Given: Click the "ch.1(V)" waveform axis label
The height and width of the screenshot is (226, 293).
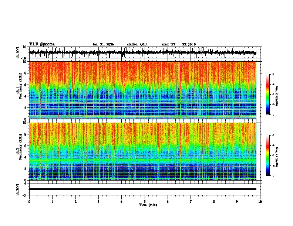Looking at the screenshot, I should 18,52.
